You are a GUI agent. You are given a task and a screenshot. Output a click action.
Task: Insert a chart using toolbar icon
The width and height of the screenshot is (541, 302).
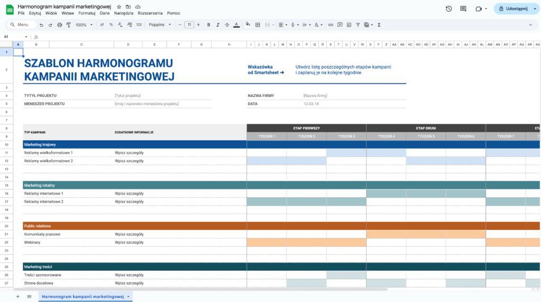coord(349,25)
